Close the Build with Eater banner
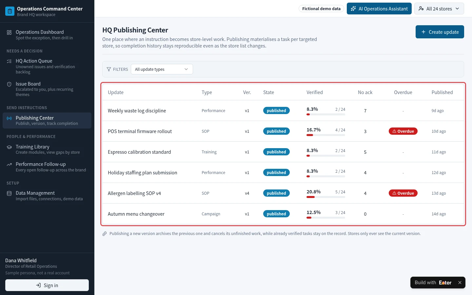472x295 pixels. point(460,283)
